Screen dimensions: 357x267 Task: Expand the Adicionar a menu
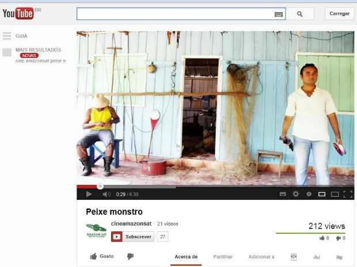(x=261, y=257)
